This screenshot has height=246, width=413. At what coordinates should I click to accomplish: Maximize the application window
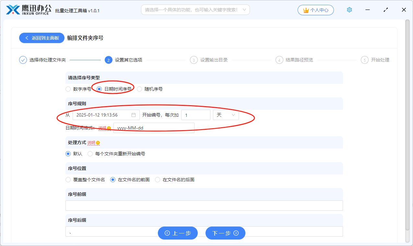[x=386, y=10]
